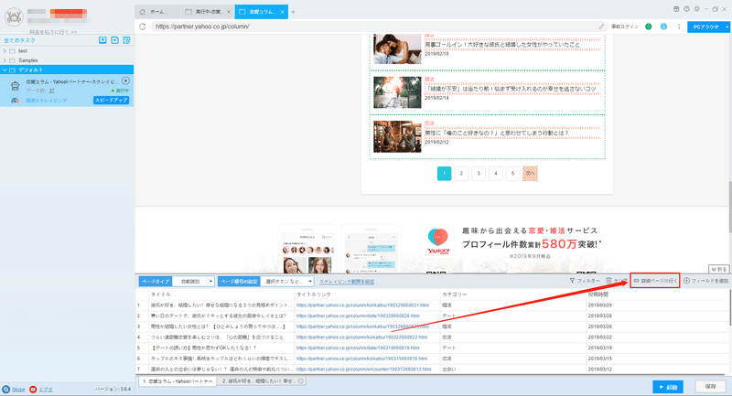Open the help question mark icon
The image size is (732, 396).
[687, 9]
